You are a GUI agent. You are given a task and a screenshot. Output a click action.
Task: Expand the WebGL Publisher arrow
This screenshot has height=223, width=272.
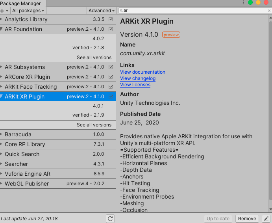1,183
